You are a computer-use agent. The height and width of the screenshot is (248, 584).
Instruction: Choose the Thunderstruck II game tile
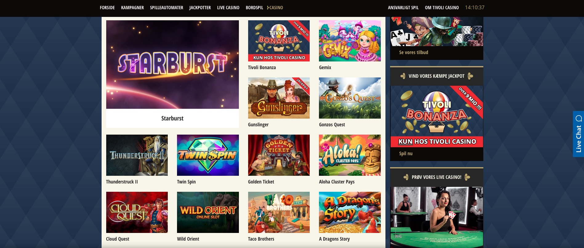137,155
